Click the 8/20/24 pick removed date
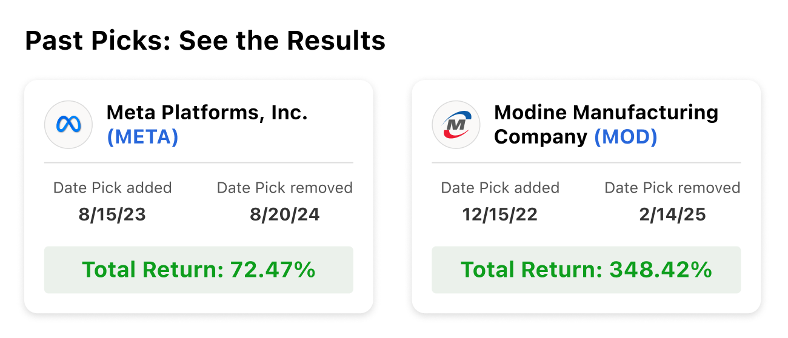Screen dimensions: 788x338 (285, 215)
